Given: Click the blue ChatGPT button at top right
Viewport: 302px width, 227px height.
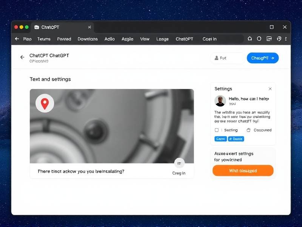Looking at the screenshot, I should click(262, 58).
